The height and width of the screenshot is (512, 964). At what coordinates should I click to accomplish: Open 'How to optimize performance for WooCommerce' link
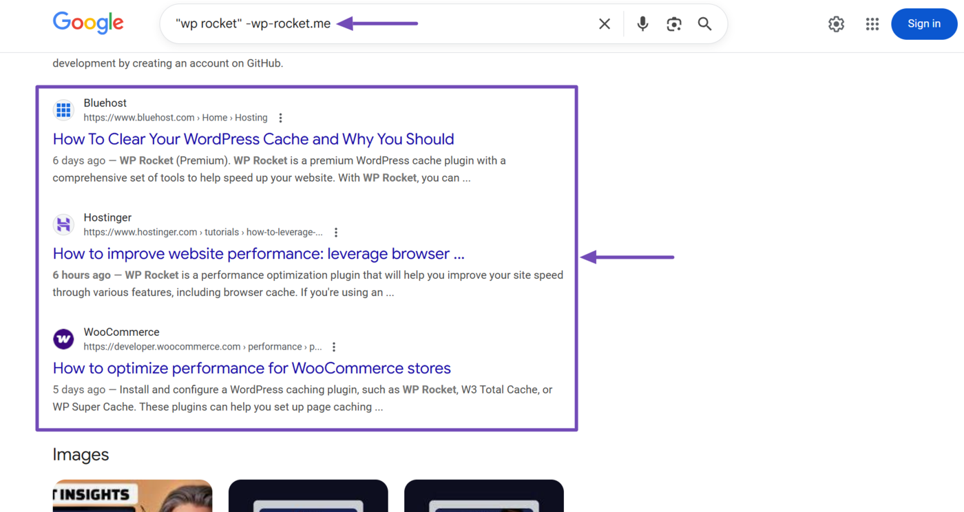click(x=251, y=368)
